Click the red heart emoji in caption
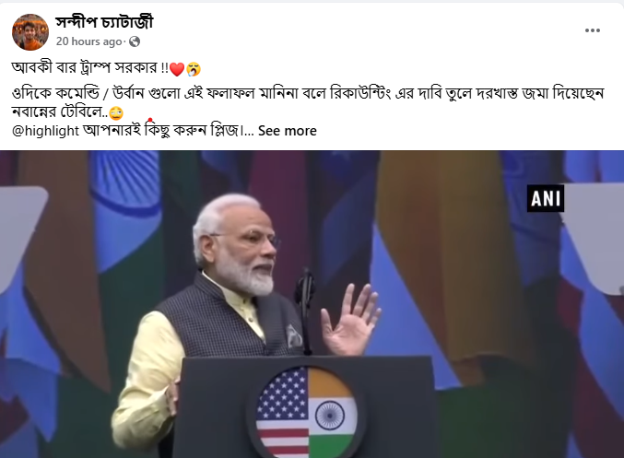This screenshot has height=458, width=624. pyautogui.click(x=177, y=69)
